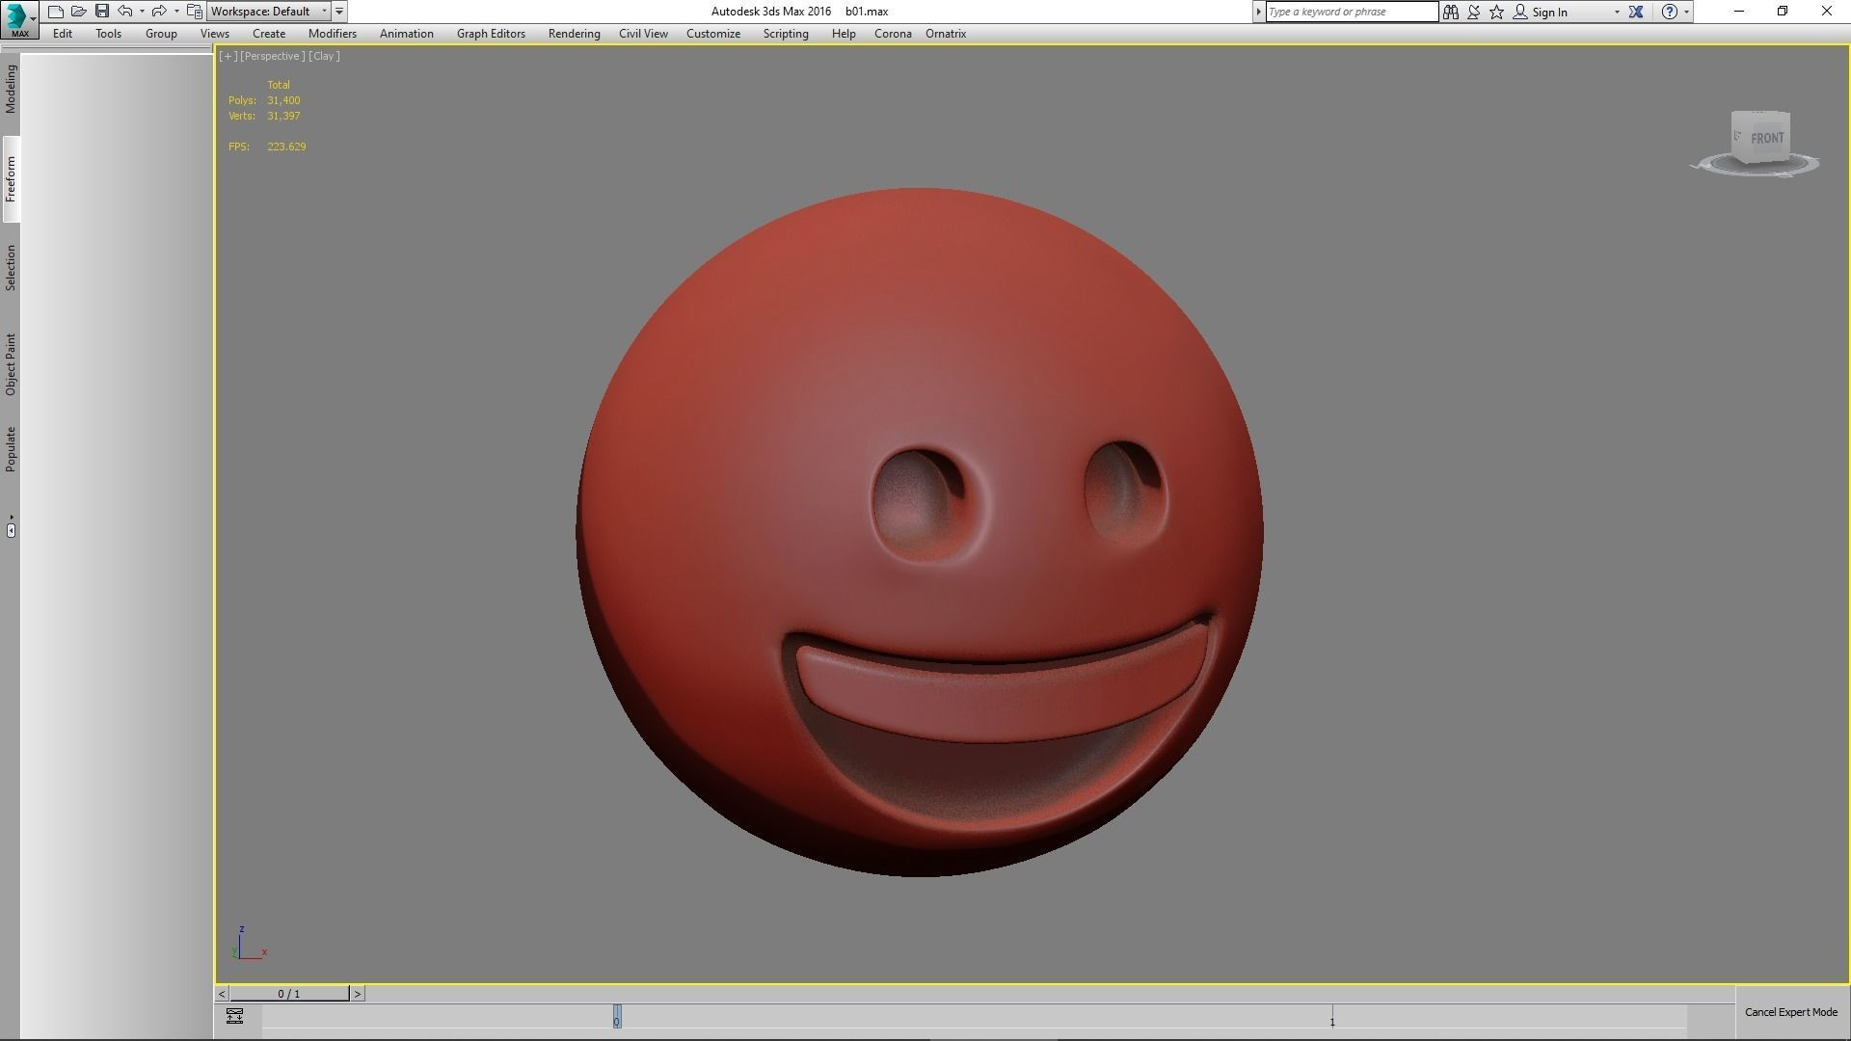The image size is (1851, 1041).
Task: Step to the next frame using the > arrow
Action: (x=358, y=994)
